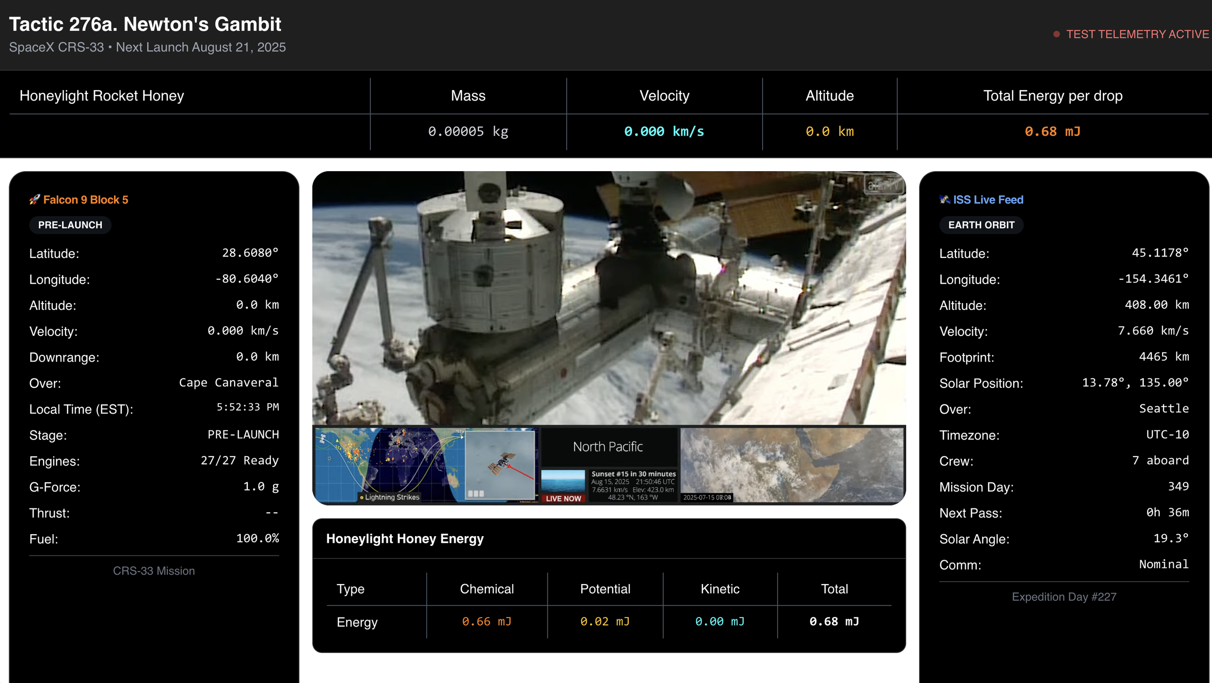Click the ISS model in the 3D inset
1212x683 pixels.
point(501,462)
